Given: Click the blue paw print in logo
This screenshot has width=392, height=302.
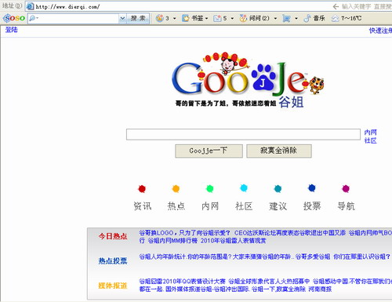Looking at the screenshot, I should point(263,77).
